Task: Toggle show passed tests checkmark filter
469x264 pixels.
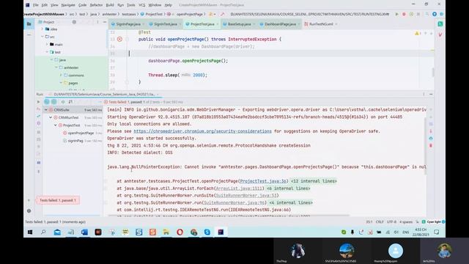Action: [x=47, y=102]
